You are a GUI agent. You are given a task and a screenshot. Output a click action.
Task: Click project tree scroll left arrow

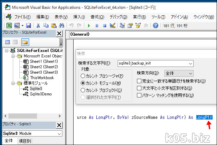coord(5,116)
